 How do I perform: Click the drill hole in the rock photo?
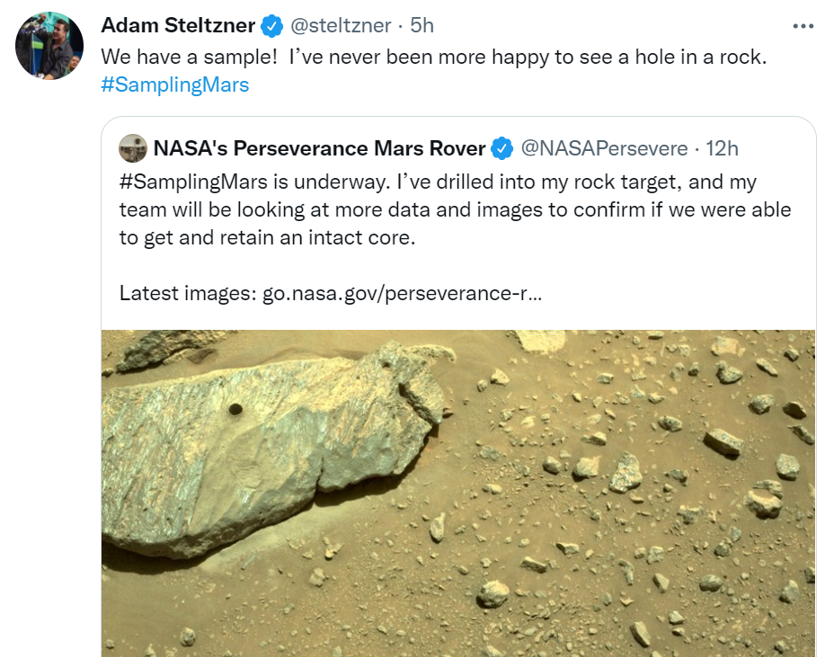point(236,409)
